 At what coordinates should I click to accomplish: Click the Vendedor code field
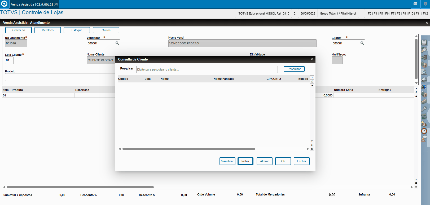tap(101, 43)
